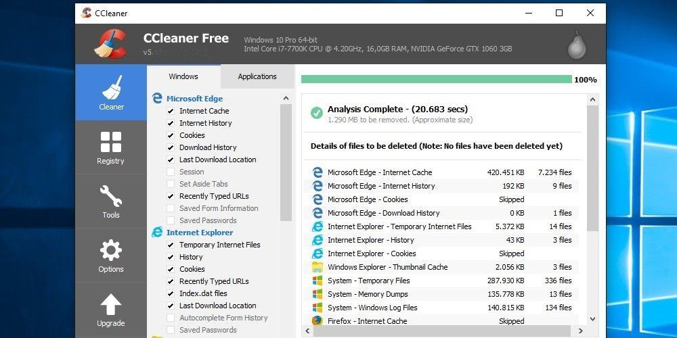Switch to the Applications tab
This screenshot has width=677, height=338.
(257, 77)
